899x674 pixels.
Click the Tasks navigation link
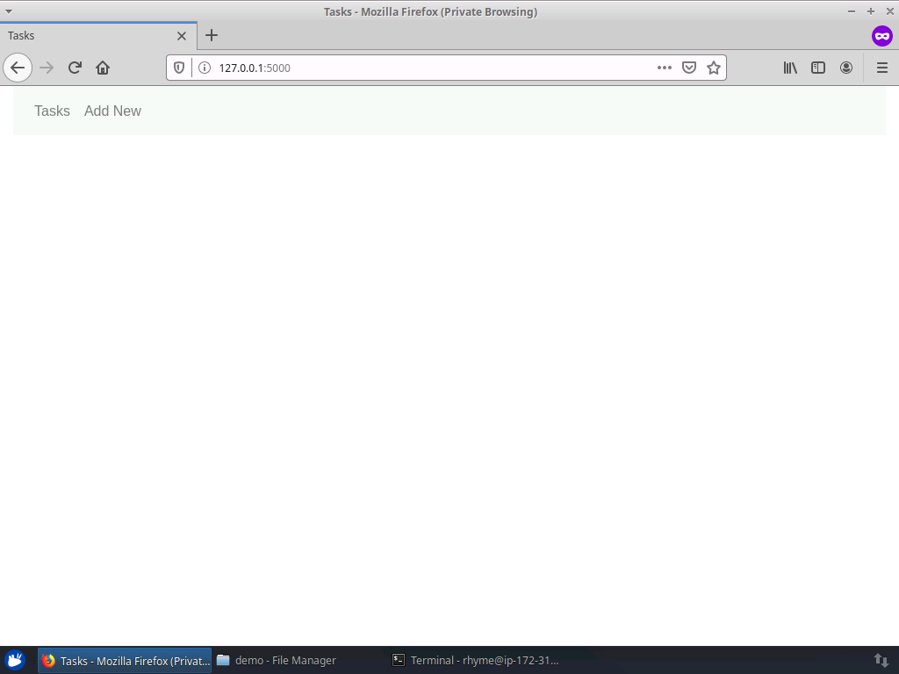coord(52,111)
